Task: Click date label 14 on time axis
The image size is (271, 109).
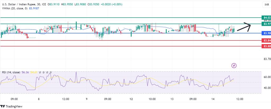Action: coord(213,99)
